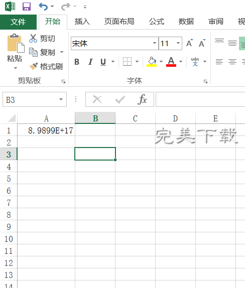Screen dimensions: 245x288
Task: Switch to the 开始 Home tab
Action: [x=53, y=22]
